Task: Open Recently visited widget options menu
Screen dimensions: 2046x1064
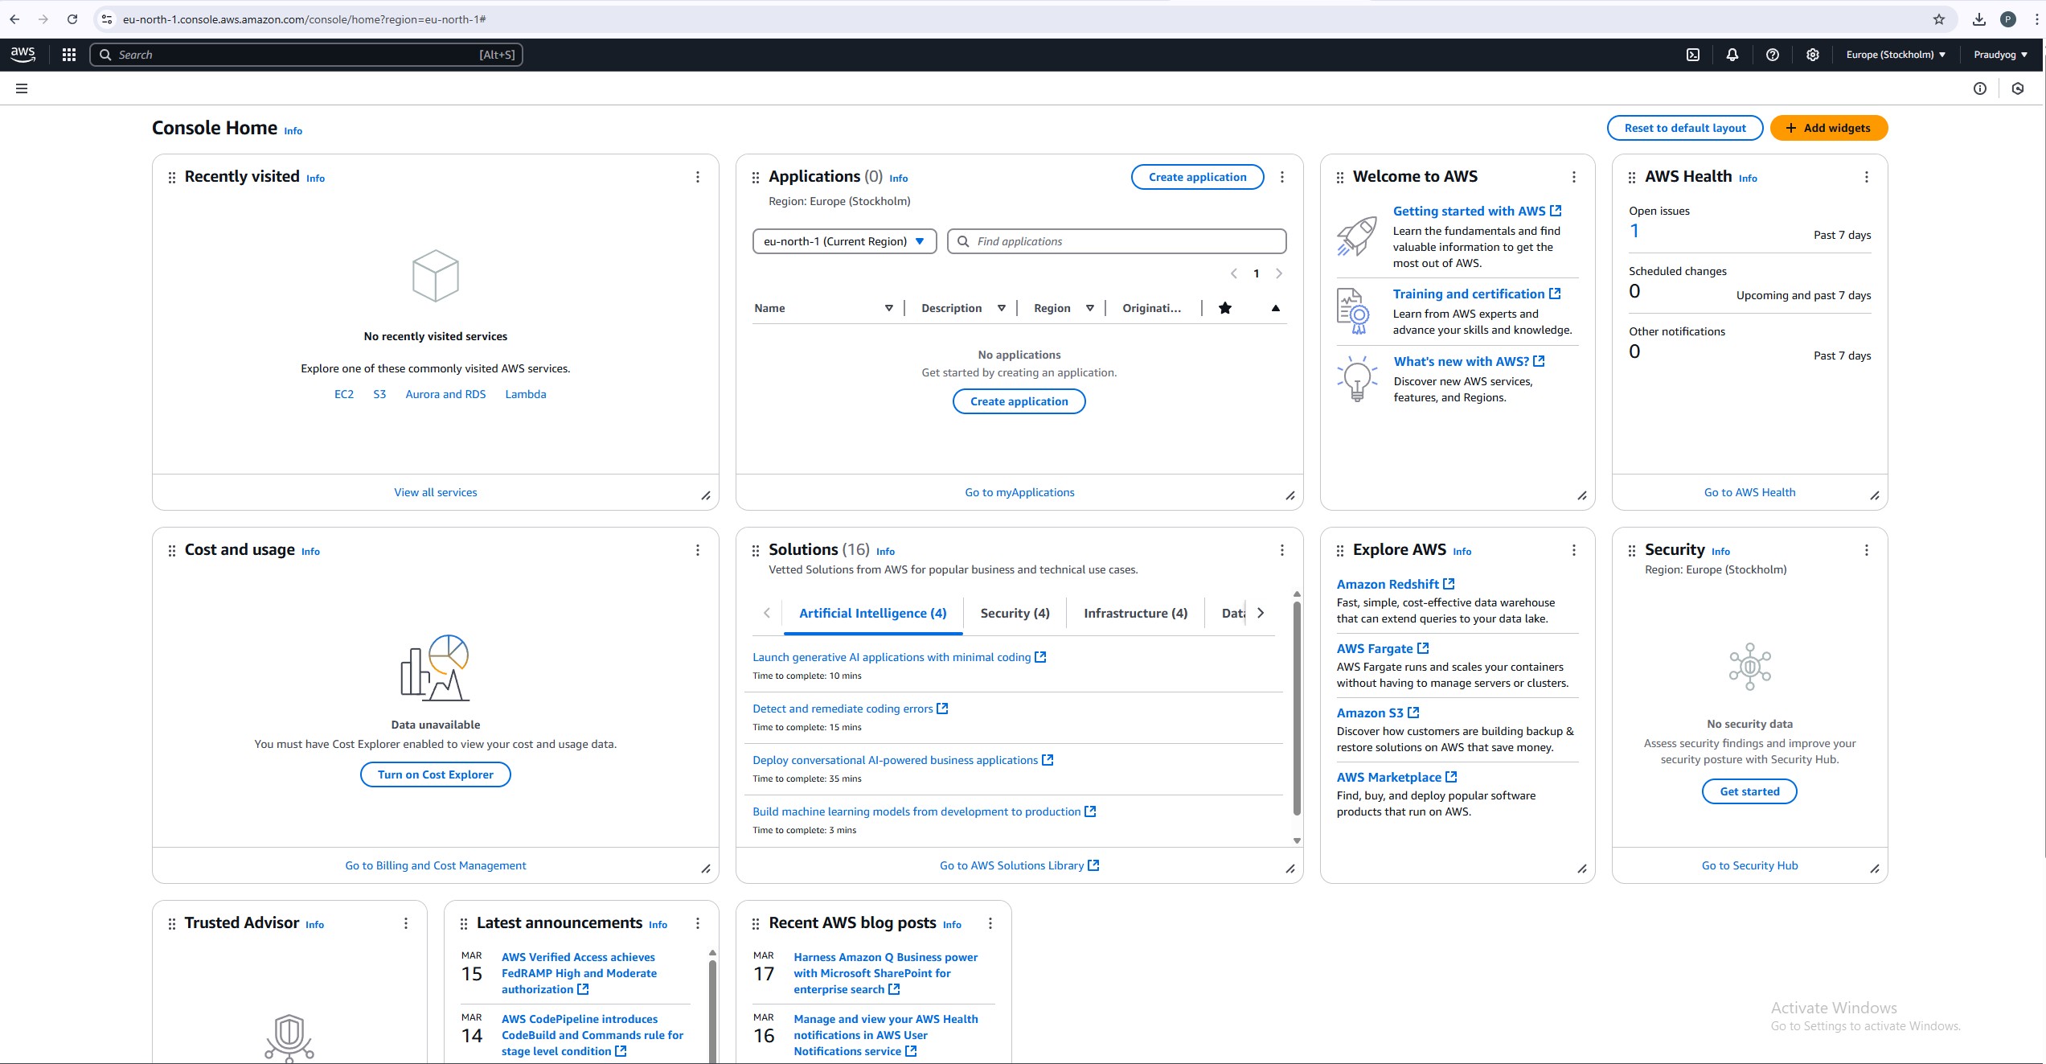Action: tap(698, 177)
